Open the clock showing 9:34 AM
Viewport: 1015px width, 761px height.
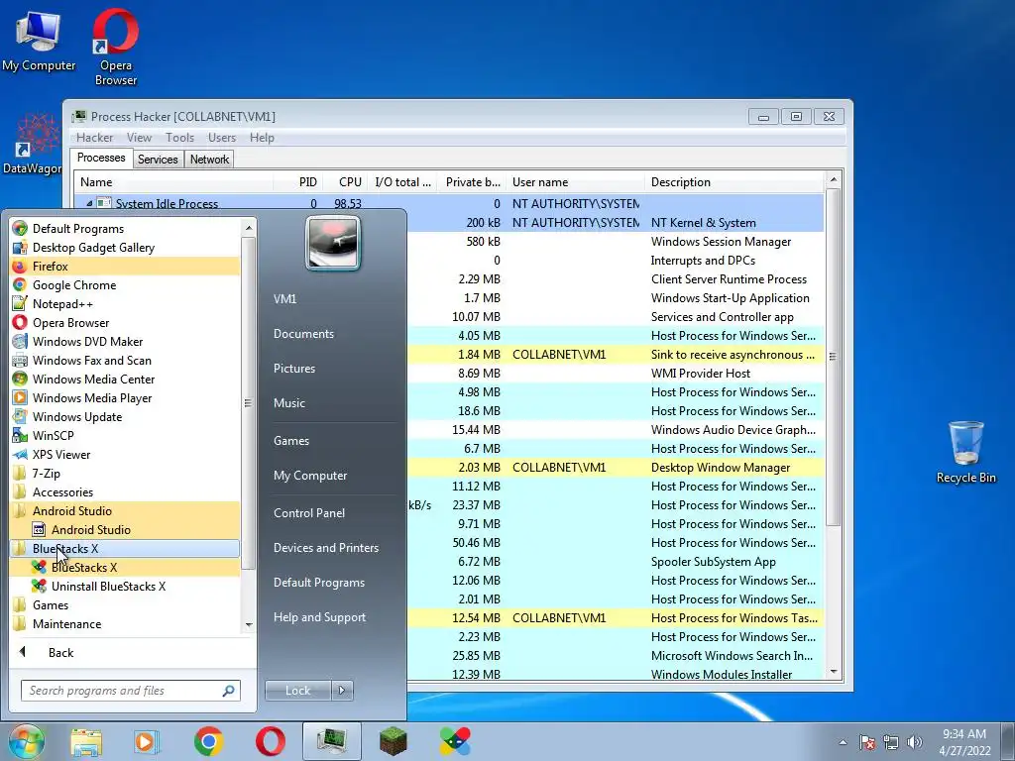[964, 742]
